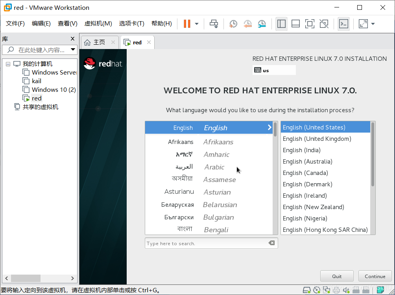395x295 pixels.
Task: Choose English (India) locale
Action: [325, 150]
